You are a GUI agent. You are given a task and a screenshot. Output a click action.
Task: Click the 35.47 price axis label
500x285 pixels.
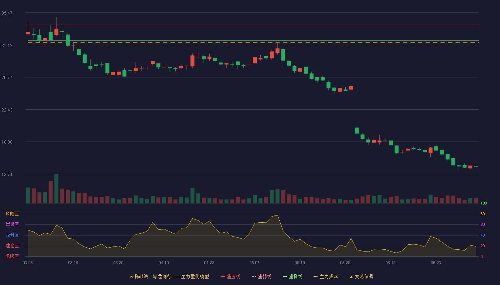[7, 13]
